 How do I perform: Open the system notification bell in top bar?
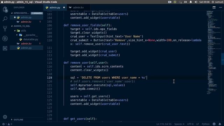coord(191,2)
